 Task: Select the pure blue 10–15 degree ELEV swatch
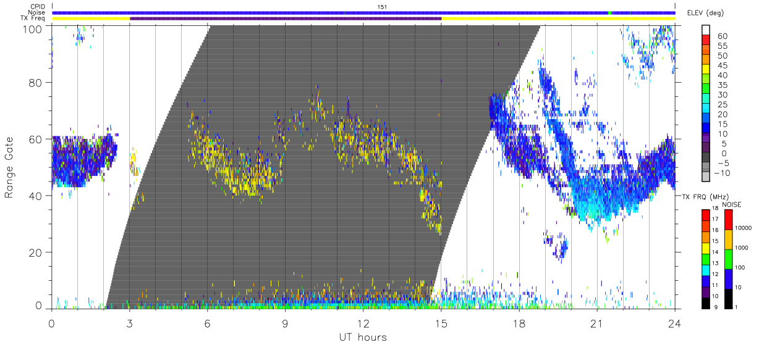(x=706, y=129)
